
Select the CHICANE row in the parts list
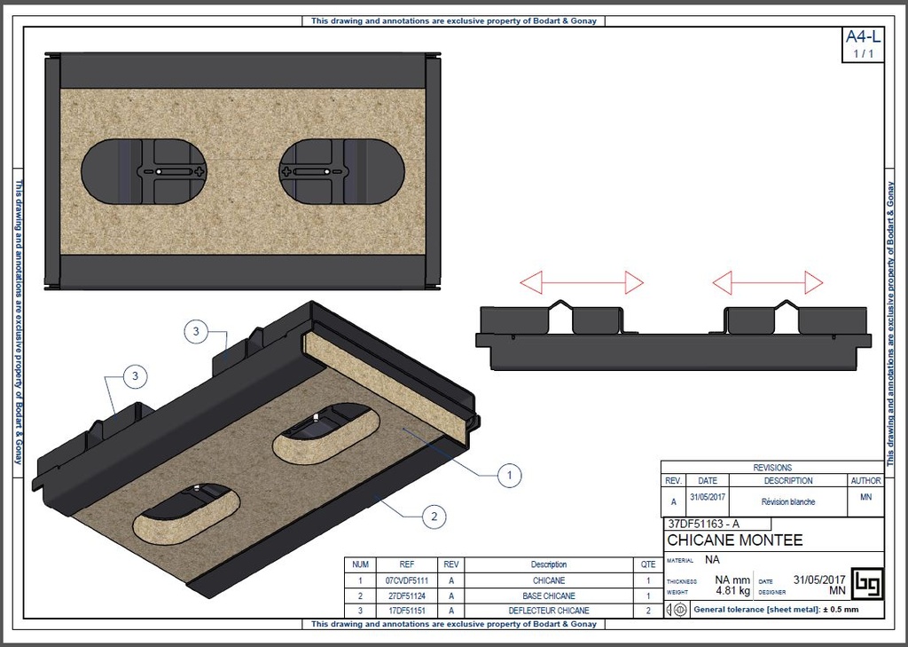550,579
